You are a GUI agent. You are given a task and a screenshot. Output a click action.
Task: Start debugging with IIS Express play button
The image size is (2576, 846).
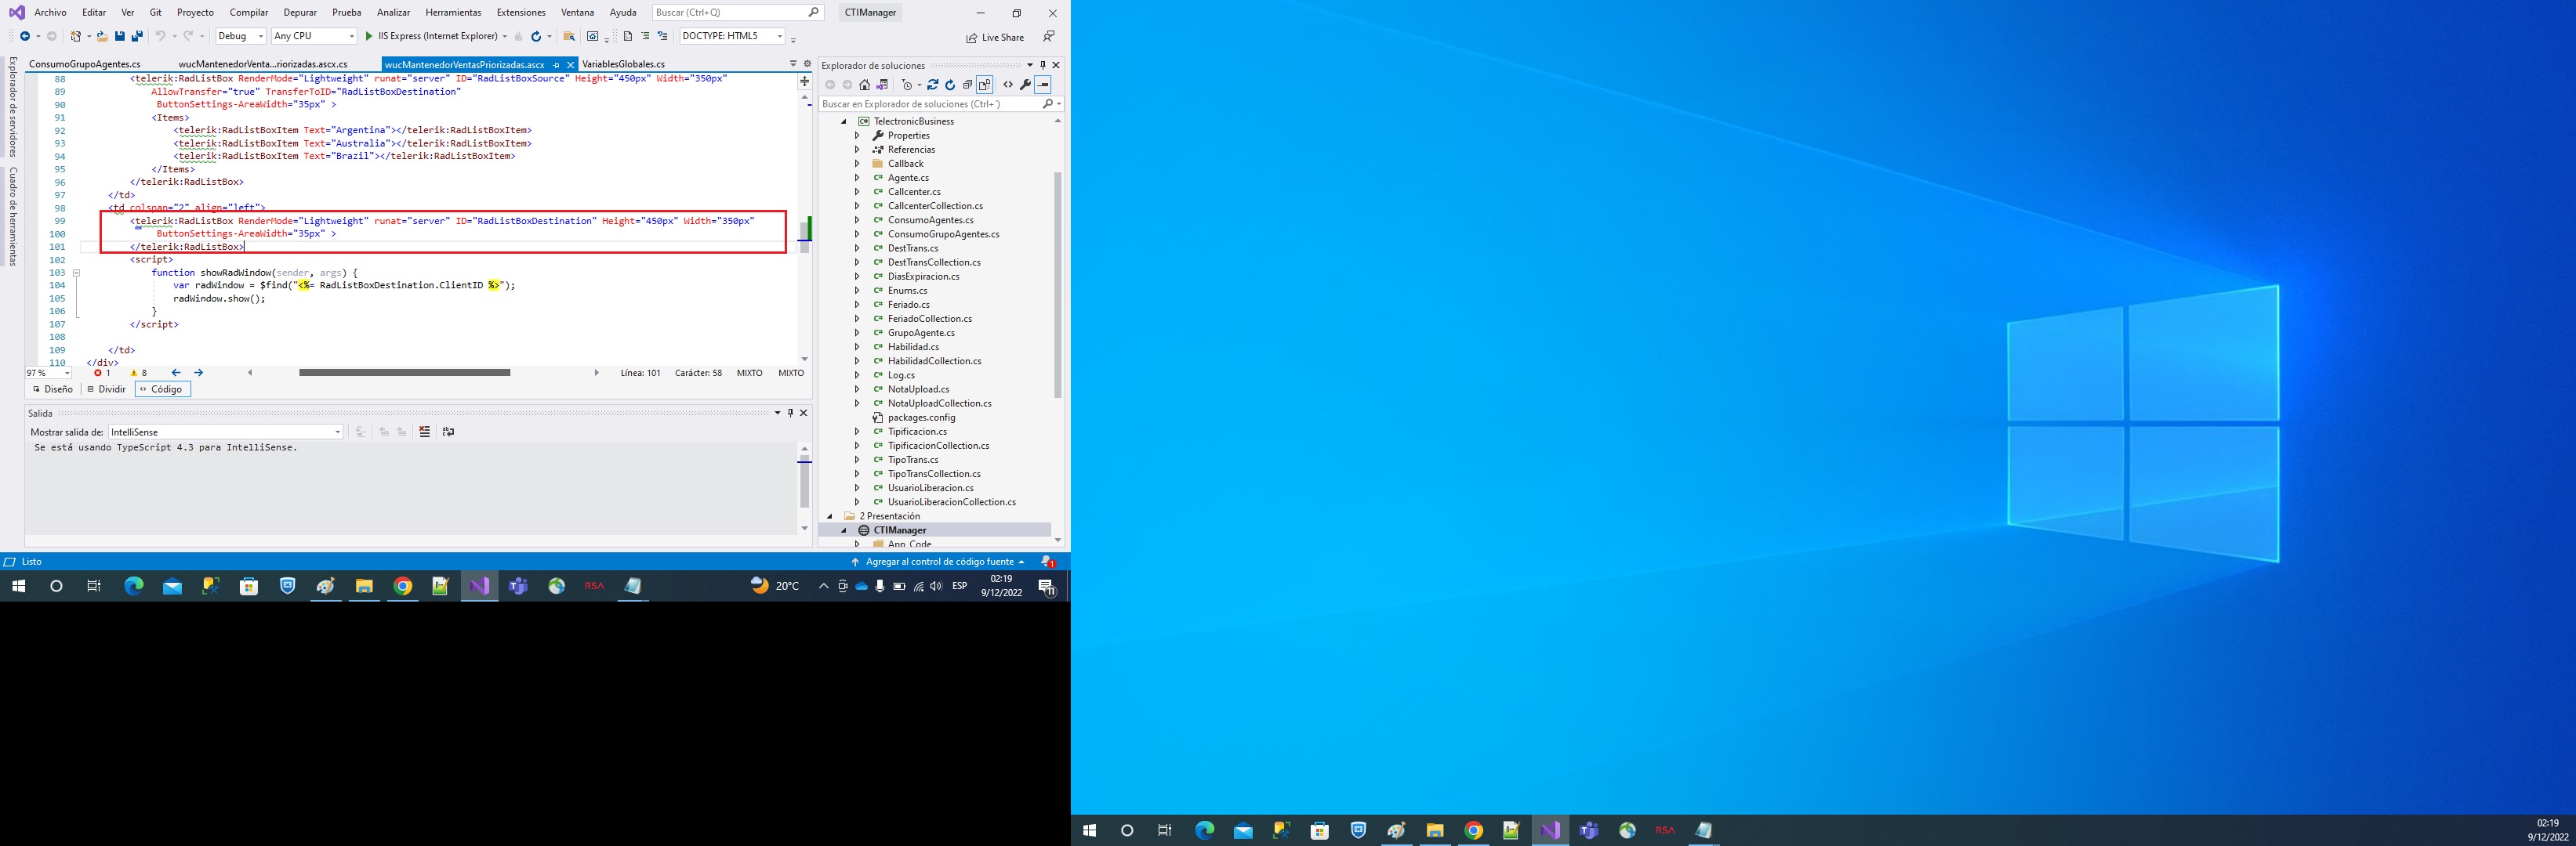pos(369,36)
